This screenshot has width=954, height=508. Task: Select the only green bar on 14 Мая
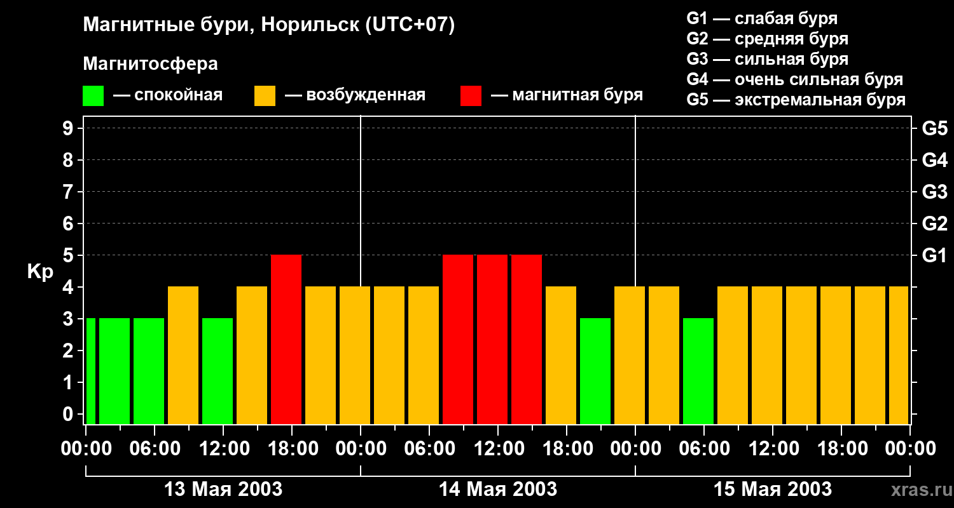[x=595, y=371]
